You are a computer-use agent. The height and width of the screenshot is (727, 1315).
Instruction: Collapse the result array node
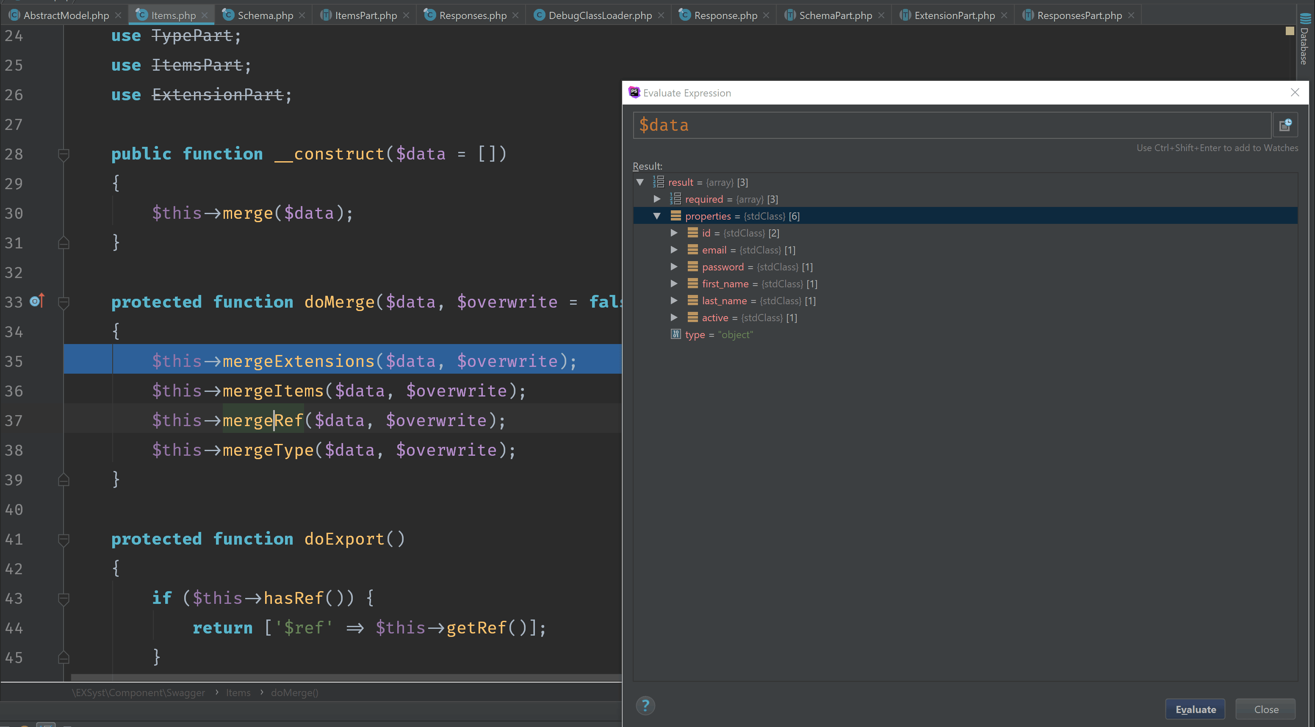tap(640, 182)
